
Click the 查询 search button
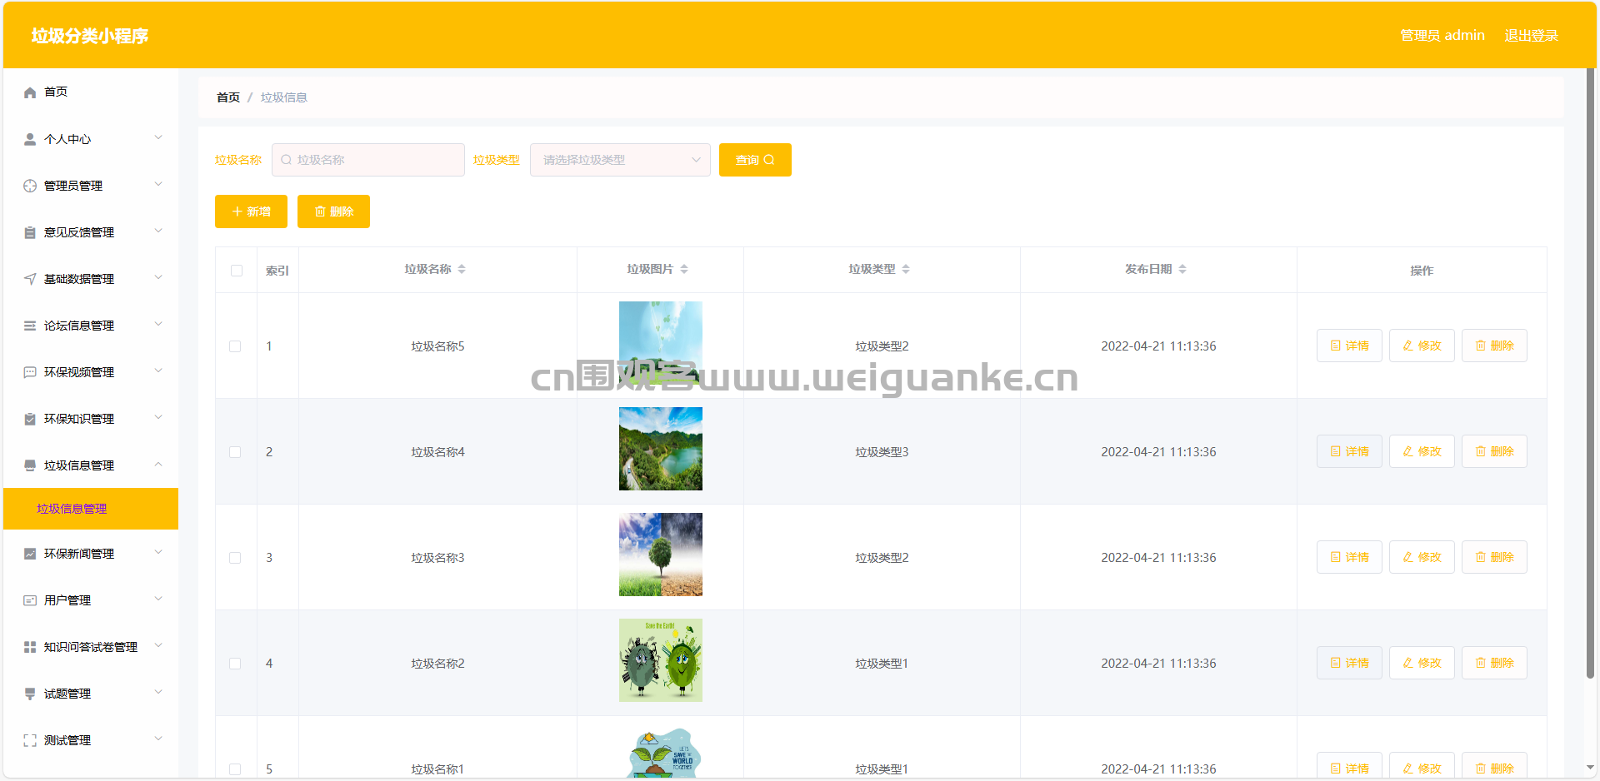point(755,160)
